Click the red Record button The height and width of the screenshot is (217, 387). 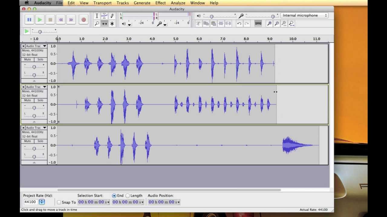pos(83,20)
